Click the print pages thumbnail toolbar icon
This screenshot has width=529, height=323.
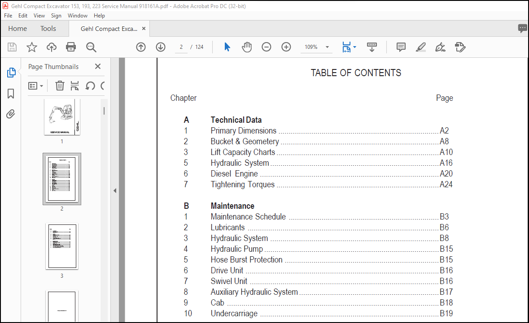coord(74,86)
